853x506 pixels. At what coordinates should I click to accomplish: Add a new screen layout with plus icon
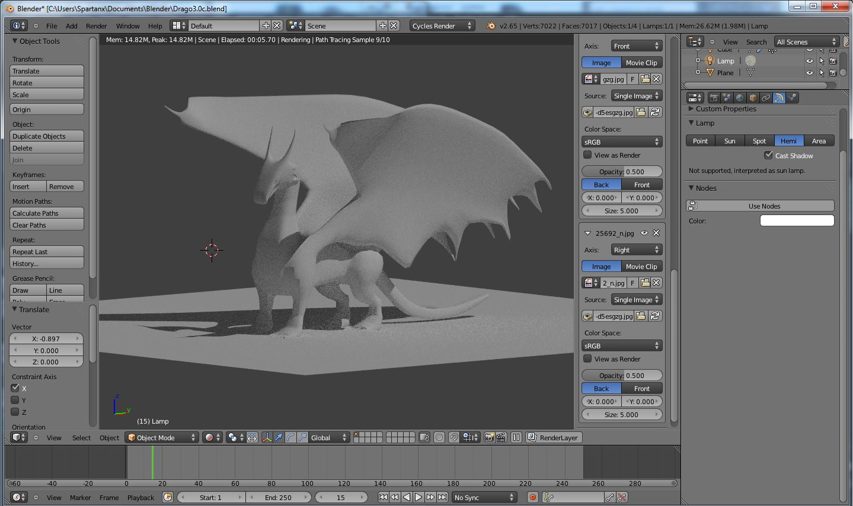coord(266,25)
